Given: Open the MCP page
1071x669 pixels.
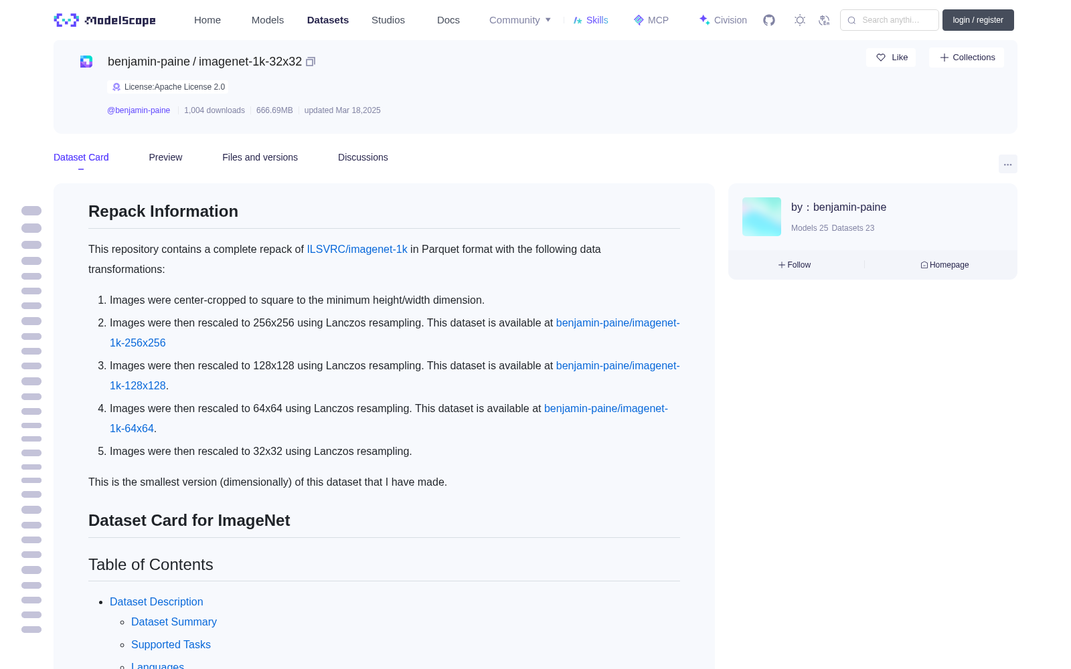Looking at the screenshot, I should pos(651,20).
